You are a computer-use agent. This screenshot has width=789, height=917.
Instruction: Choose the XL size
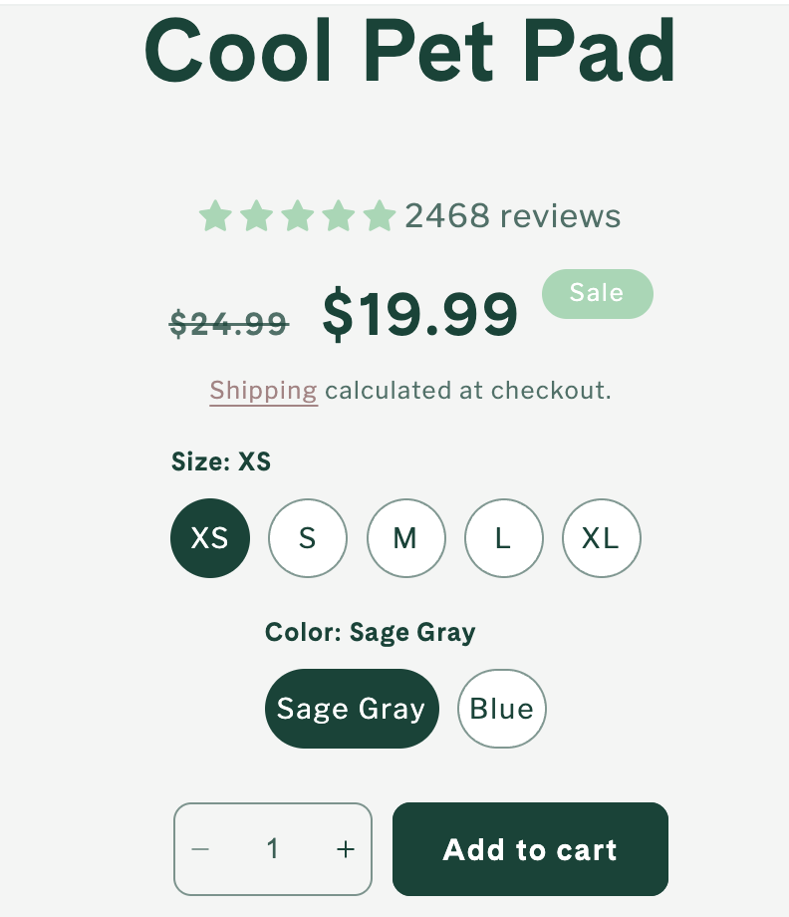pyautogui.click(x=602, y=538)
